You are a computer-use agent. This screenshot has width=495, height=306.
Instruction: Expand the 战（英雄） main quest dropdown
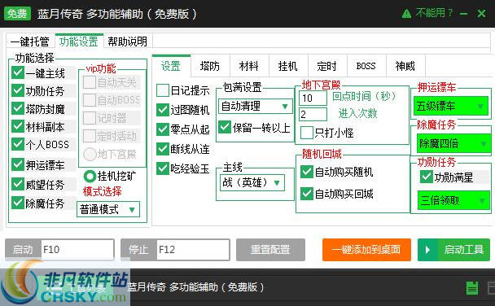tap(252, 182)
